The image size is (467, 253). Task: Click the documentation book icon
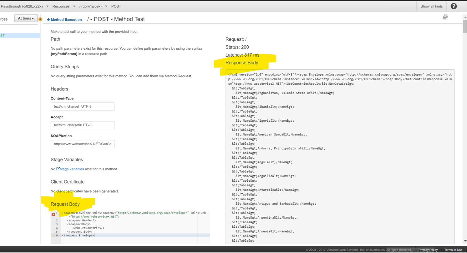[445, 17]
